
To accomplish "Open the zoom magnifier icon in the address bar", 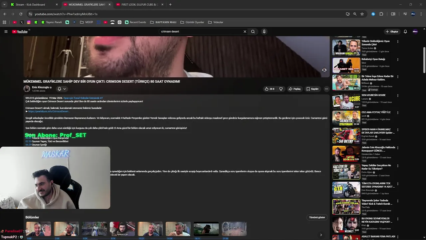I will 355,14.
